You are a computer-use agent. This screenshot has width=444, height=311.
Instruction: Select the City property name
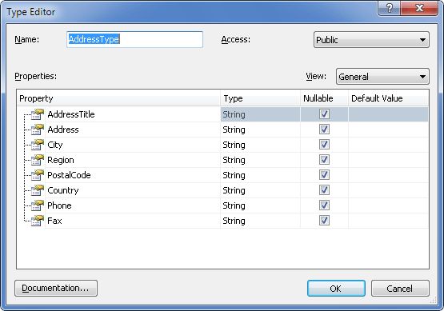55,145
